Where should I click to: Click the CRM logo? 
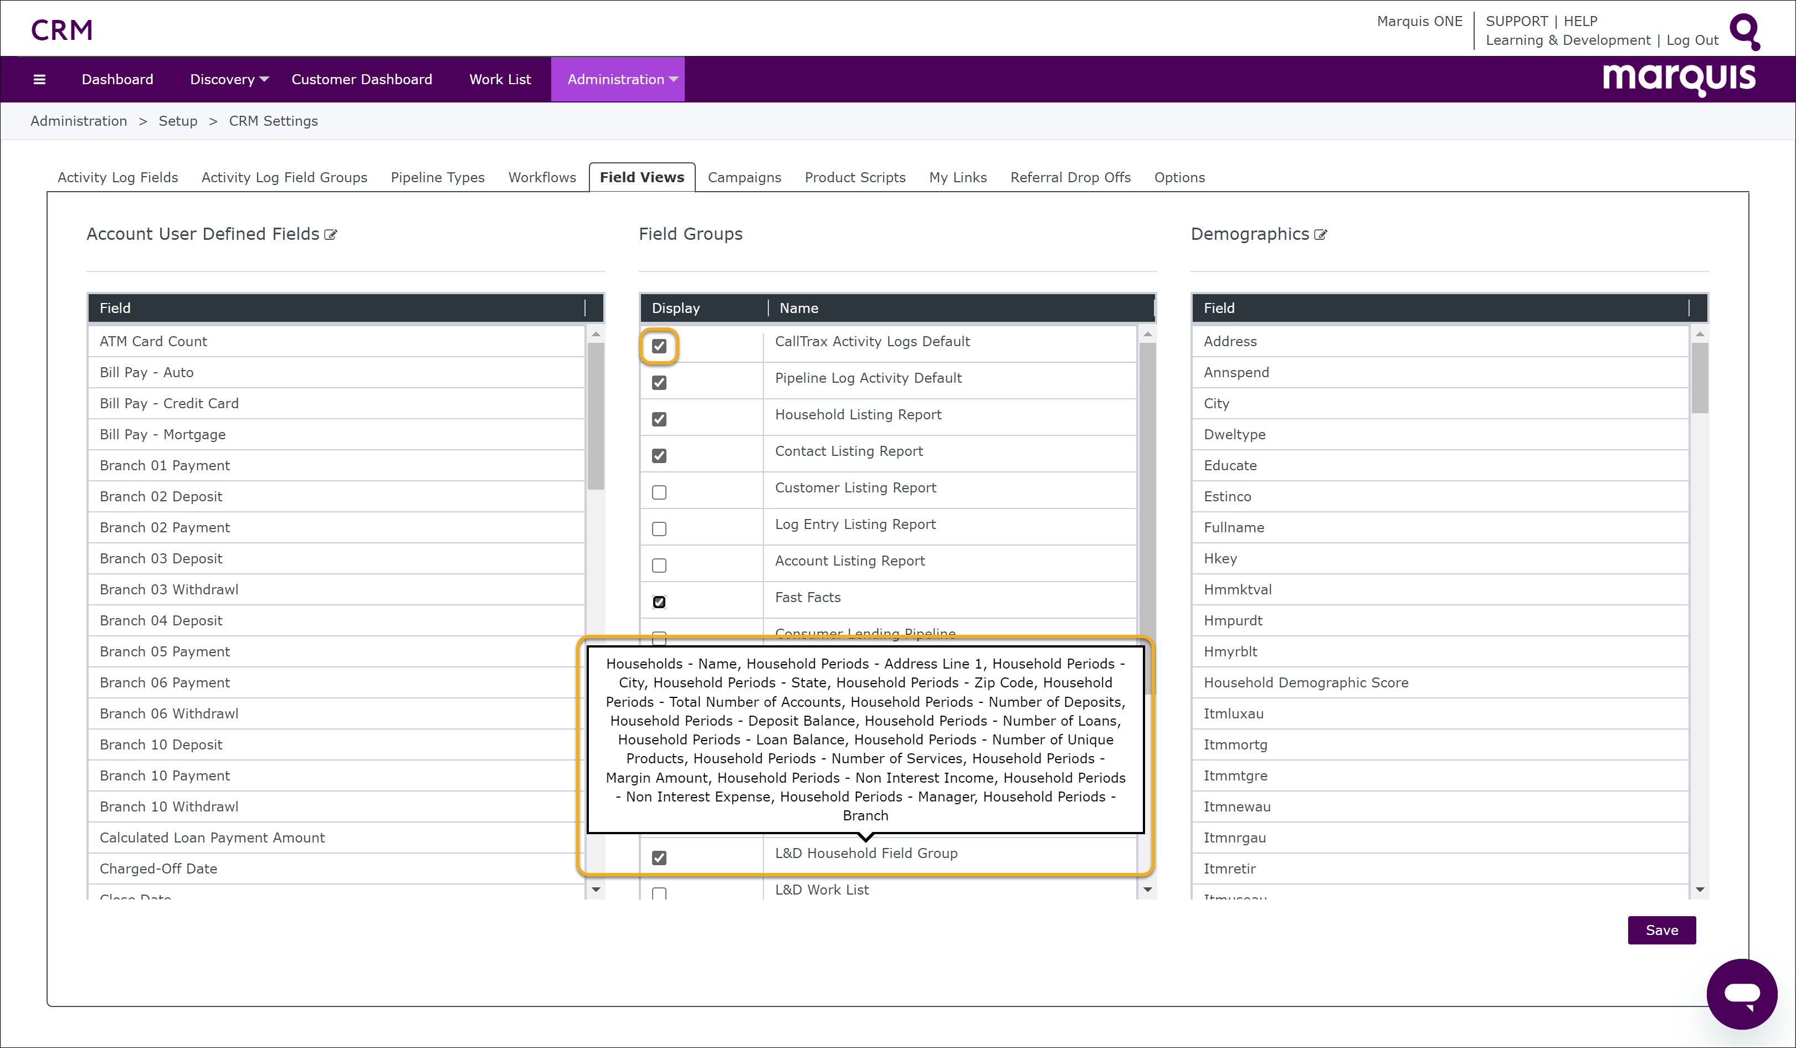pyautogui.click(x=62, y=30)
